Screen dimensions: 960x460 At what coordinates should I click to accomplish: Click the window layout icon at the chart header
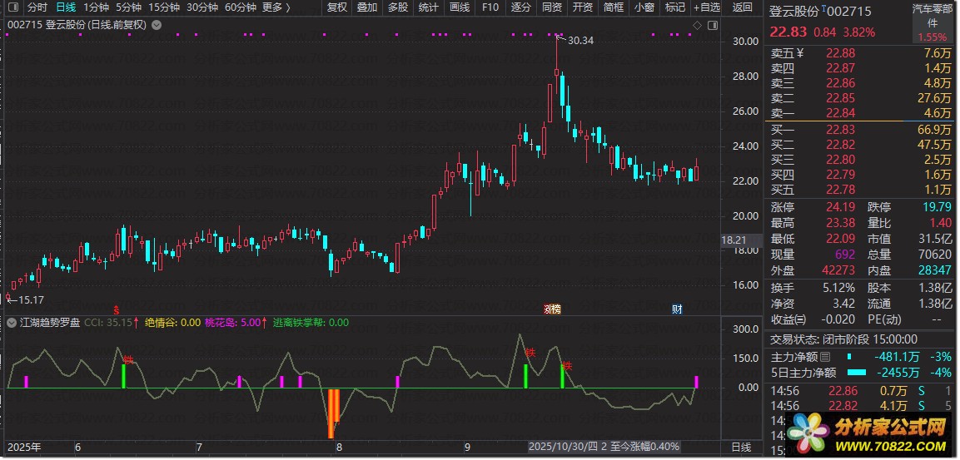712,25
